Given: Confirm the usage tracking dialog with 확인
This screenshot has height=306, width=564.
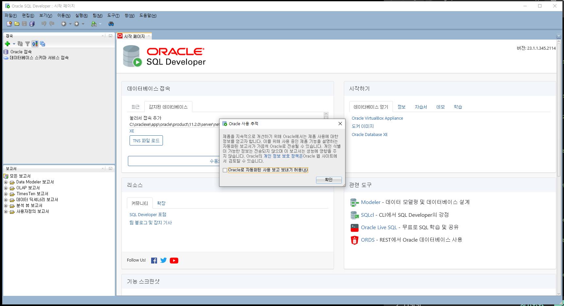Looking at the screenshot, I should point(329,180).
